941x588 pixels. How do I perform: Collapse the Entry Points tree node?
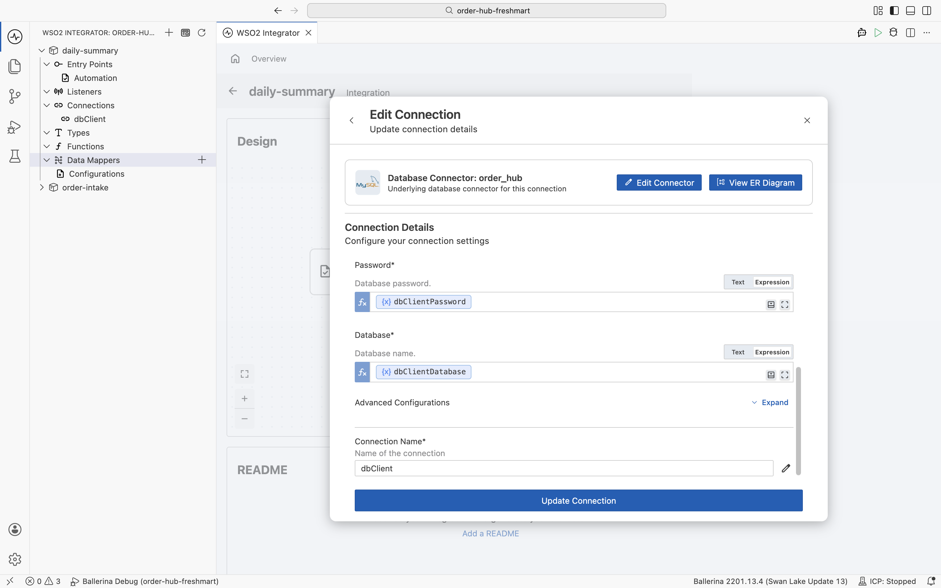point(47,64)
